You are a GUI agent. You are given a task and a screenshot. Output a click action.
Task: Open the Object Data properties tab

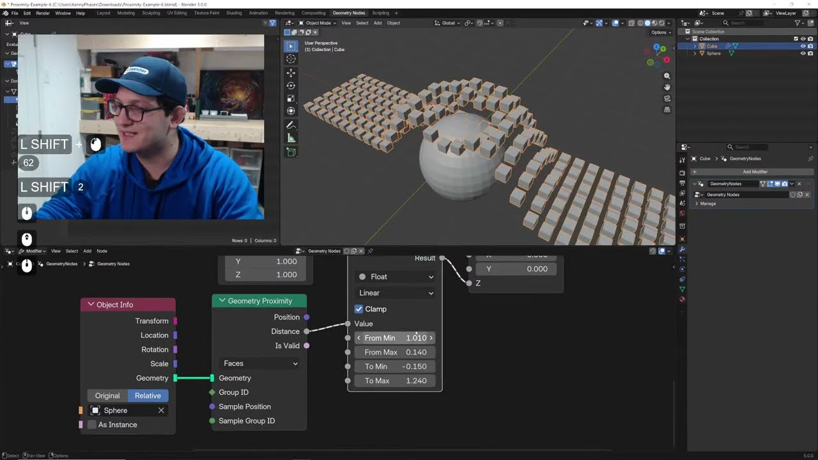tap(682, 289)
